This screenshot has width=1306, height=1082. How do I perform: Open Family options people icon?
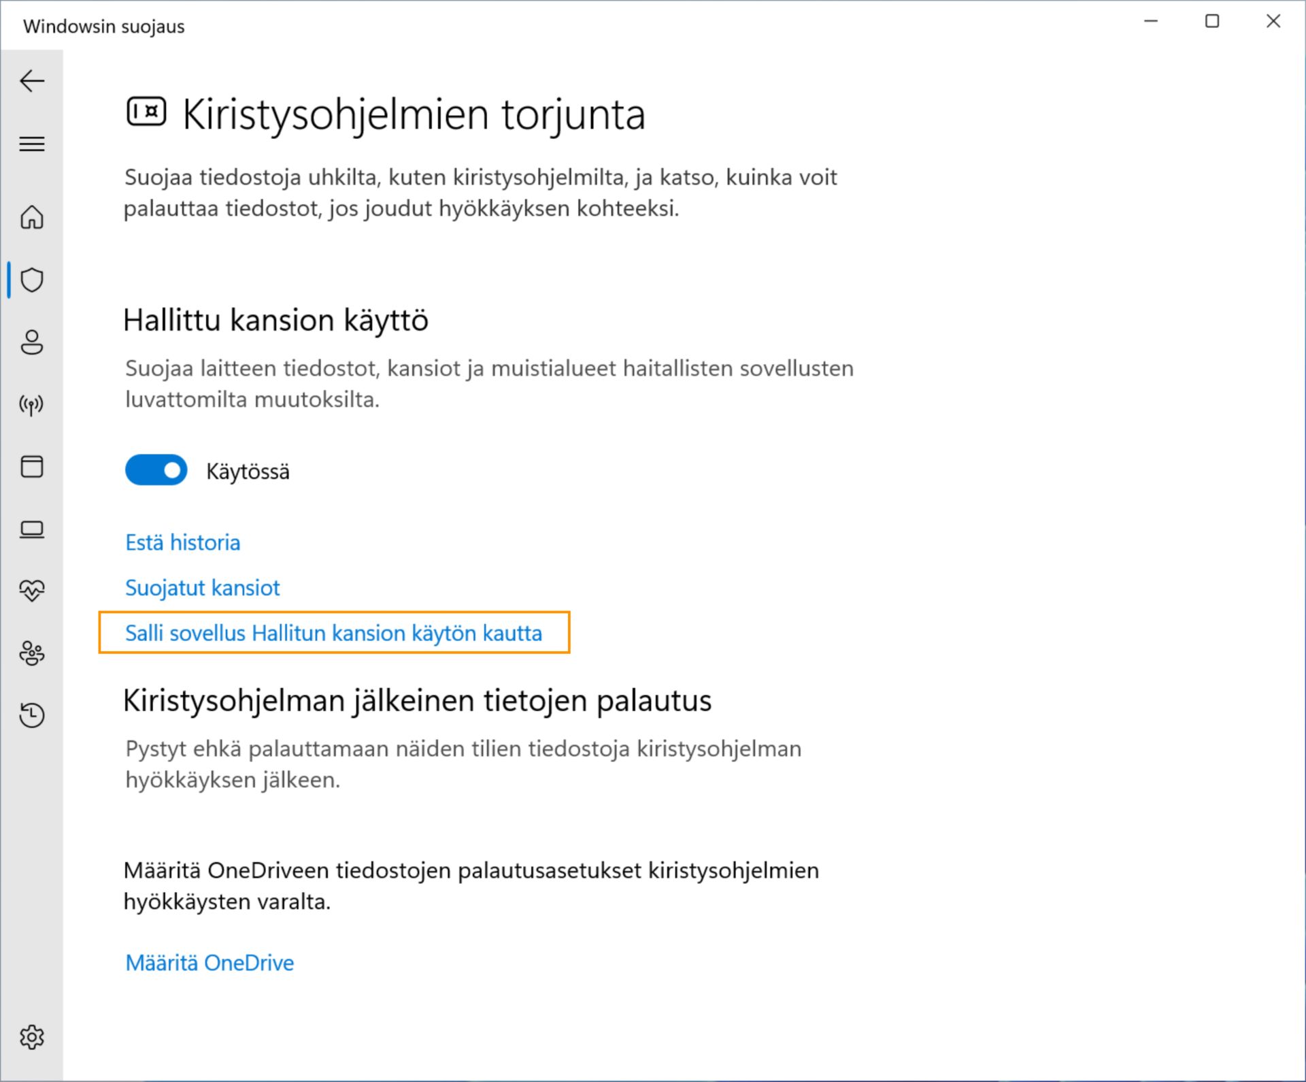tap(32, 653)
